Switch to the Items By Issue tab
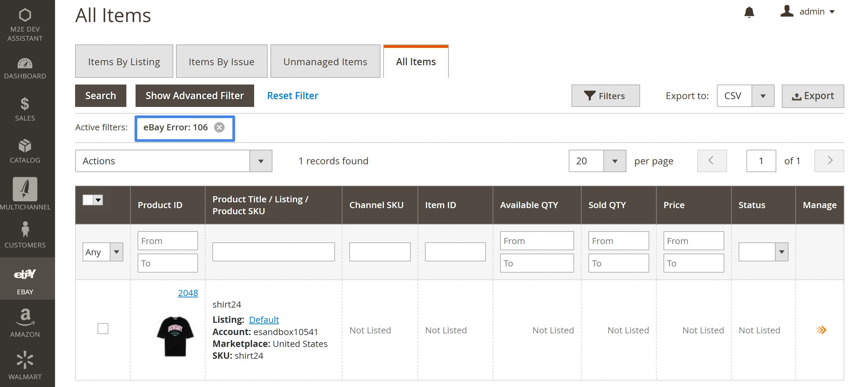 [222, 61]
